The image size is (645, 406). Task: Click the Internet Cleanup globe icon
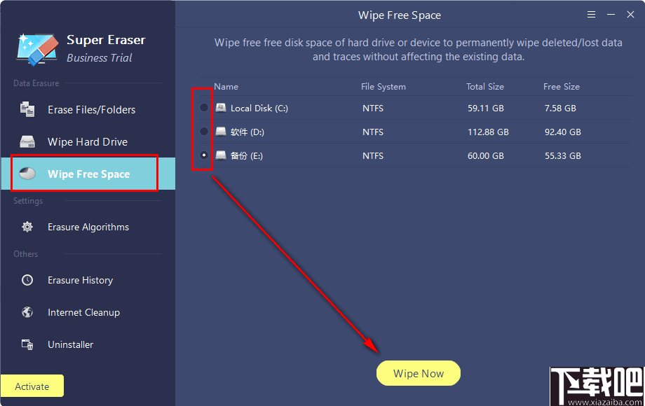[x=27, y=312]
